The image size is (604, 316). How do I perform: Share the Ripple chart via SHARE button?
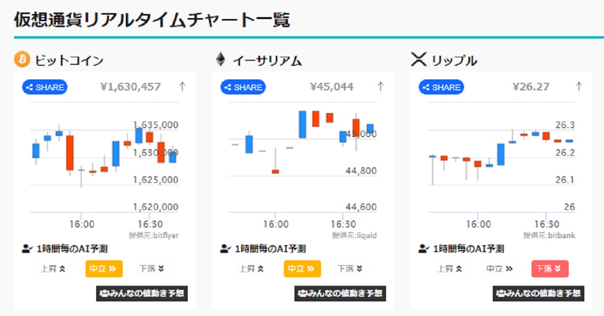441,87
